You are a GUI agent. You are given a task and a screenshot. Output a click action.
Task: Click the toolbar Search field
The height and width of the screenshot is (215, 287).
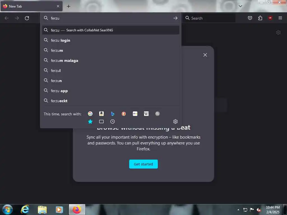click(210, 18)
